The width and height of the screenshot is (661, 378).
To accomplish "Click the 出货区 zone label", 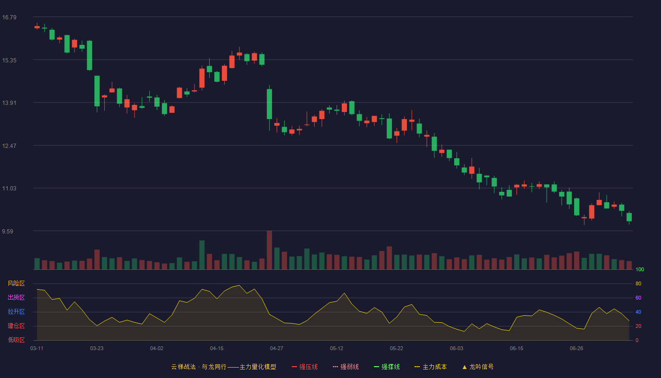I will click(x=16, y=298).
